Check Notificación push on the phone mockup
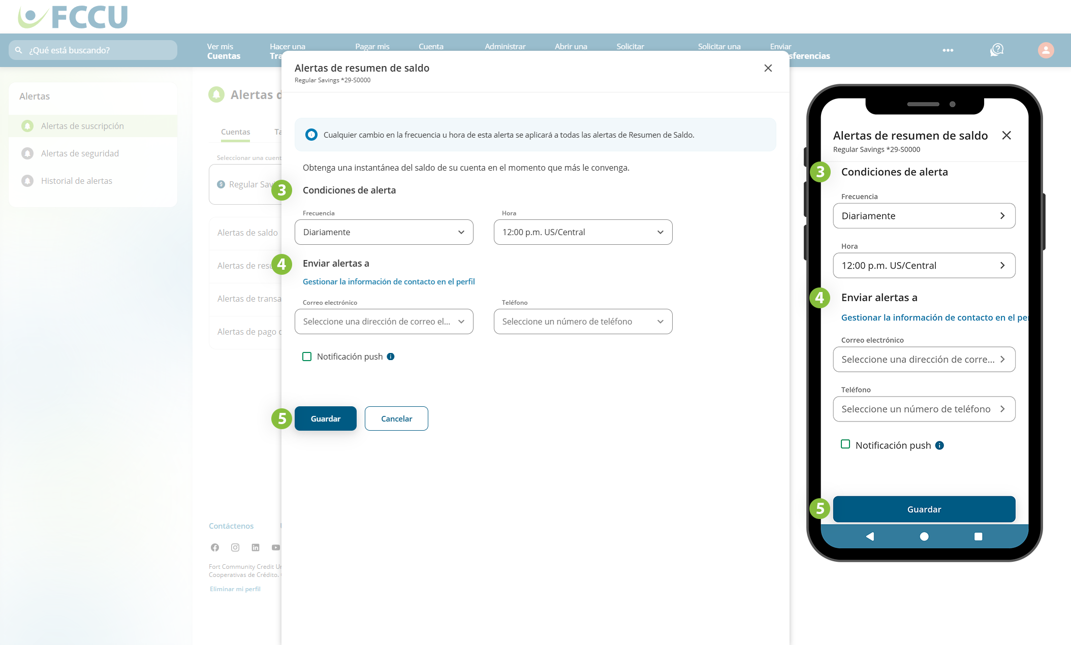Screen dimensions: 1071x645 [845, 444]
